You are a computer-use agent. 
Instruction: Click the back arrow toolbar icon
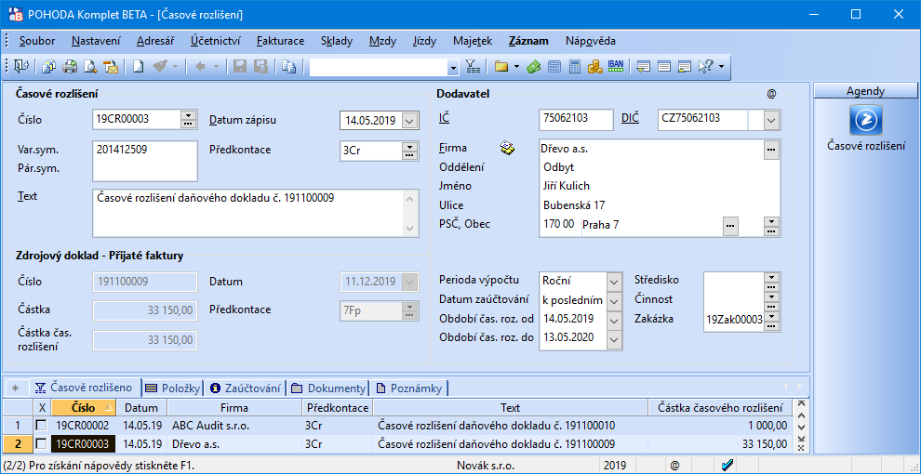pyautogui.click(x=200, y=67)
